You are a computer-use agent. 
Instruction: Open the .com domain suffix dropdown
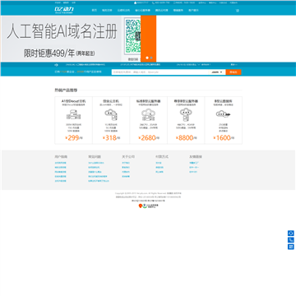click(218, 72)
